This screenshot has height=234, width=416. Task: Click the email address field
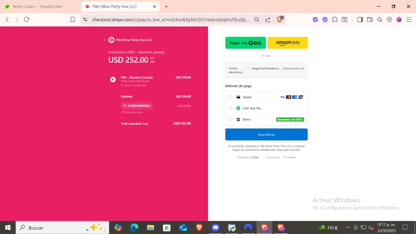pyautogui.click(x=266, y=70)
